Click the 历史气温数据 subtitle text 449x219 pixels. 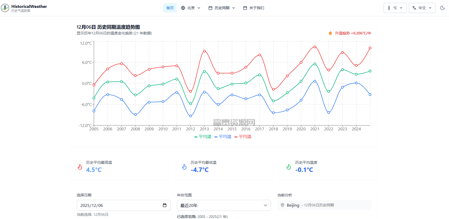pos(21,11)
